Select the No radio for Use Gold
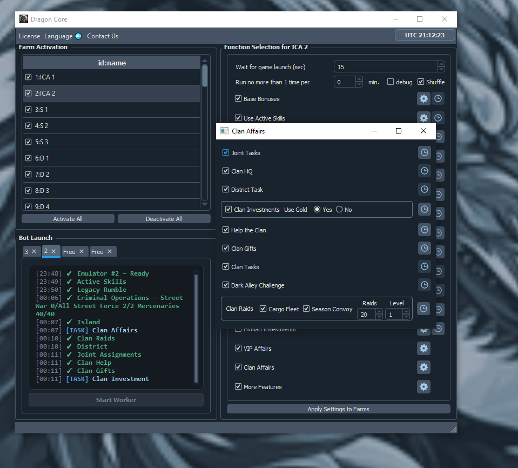The height and width of the screenshot is (468, 518). coord(339,210)
